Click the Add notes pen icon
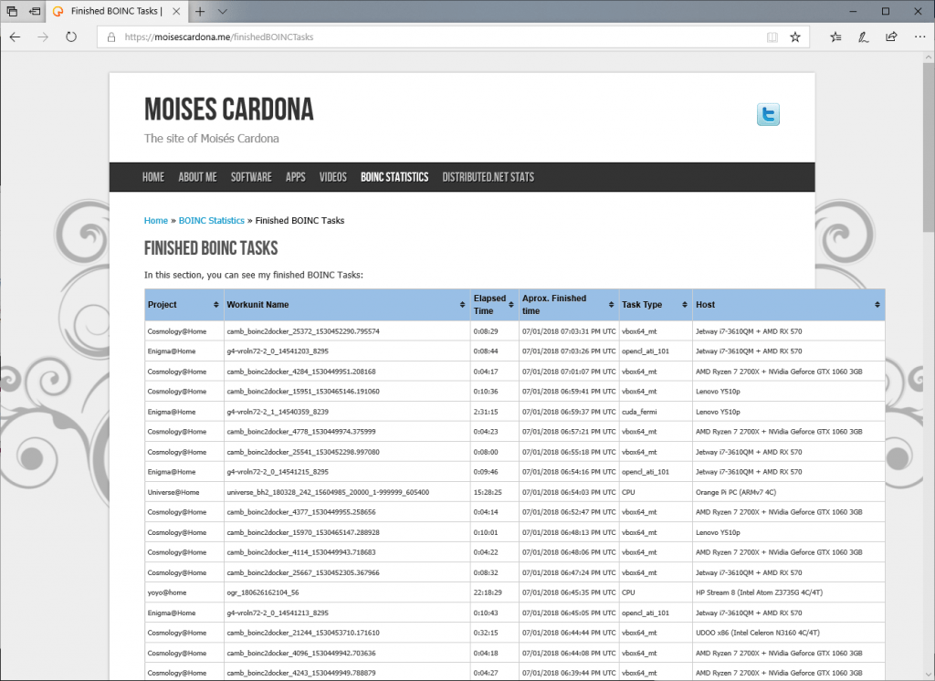935x681 pixels. (863, 37)
